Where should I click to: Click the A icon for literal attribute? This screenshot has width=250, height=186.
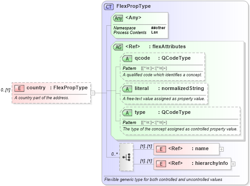(127, 89)
